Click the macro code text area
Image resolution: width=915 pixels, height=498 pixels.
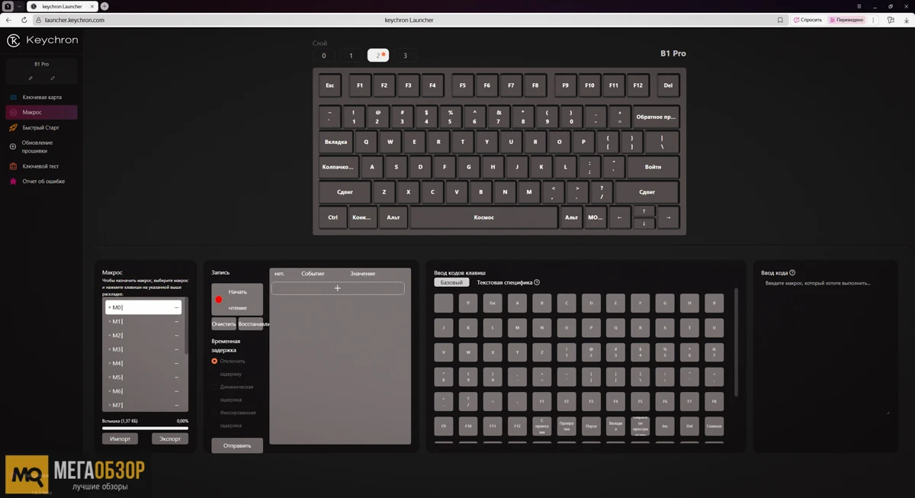[x=825, y=347]
